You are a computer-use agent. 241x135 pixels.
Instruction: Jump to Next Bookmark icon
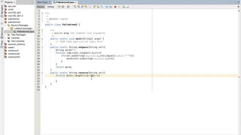point(98,7)
